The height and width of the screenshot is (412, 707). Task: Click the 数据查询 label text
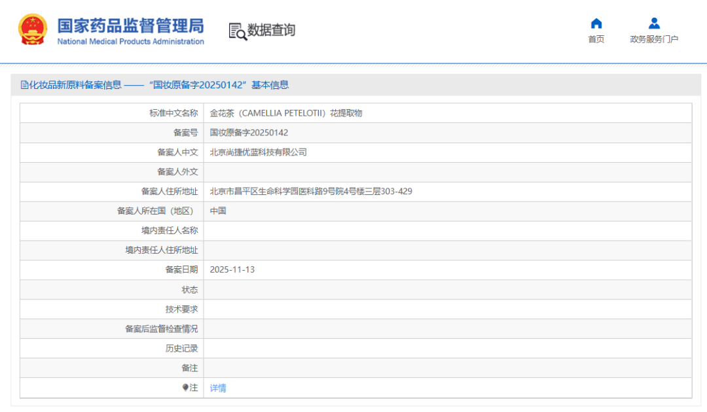pyautogui.click(x=270, y=29)
